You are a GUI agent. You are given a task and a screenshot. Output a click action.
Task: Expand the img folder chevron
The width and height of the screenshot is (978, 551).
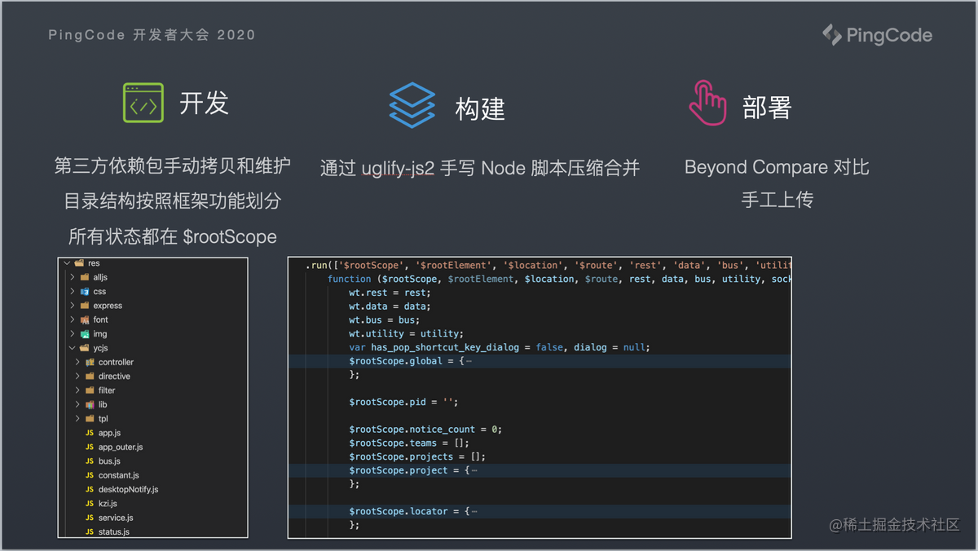coord(73,333)
